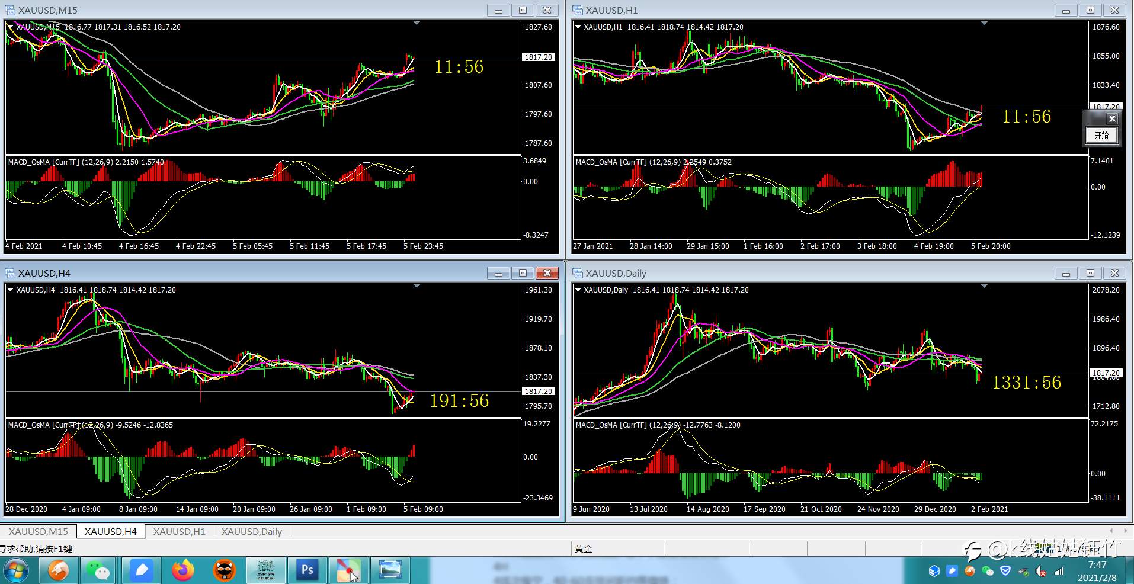The image size is (1134, 584).
Task: Open the orange masked-cat app in taskbar
Action: pyautogui.click(x=225, y=571)
